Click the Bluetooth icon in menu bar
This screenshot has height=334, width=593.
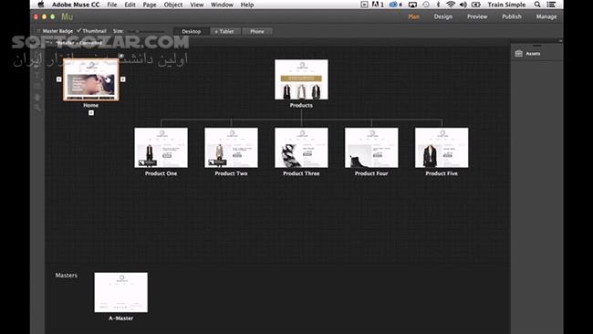click(438, 5)
